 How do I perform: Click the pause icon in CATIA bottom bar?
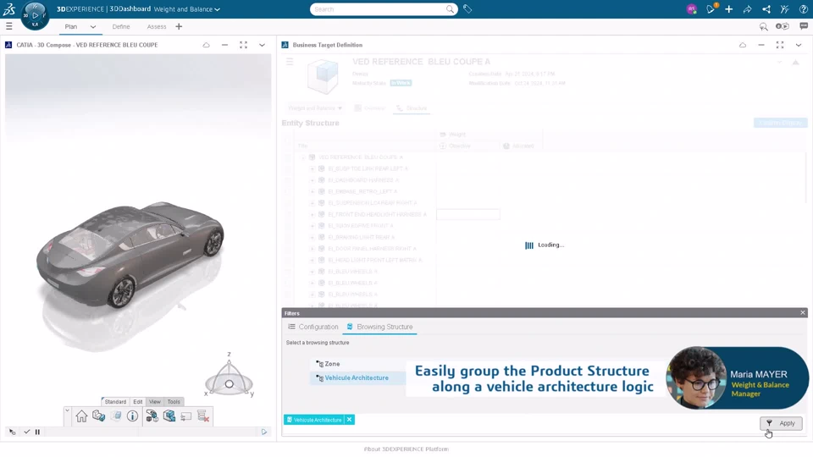(x=37, y=432)
